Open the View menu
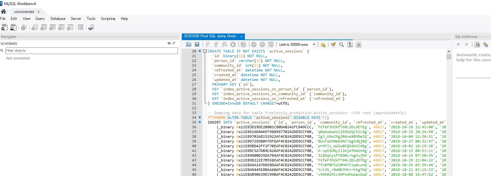This screenshot has height=176, width=491. pos(27,19)
